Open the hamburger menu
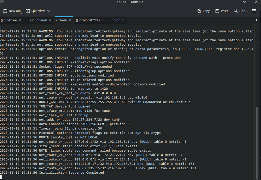The image size is (261, 180). pyautogui.click(x=254, y=11)
